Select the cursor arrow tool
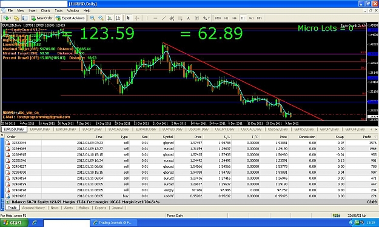 click(129, 18)
